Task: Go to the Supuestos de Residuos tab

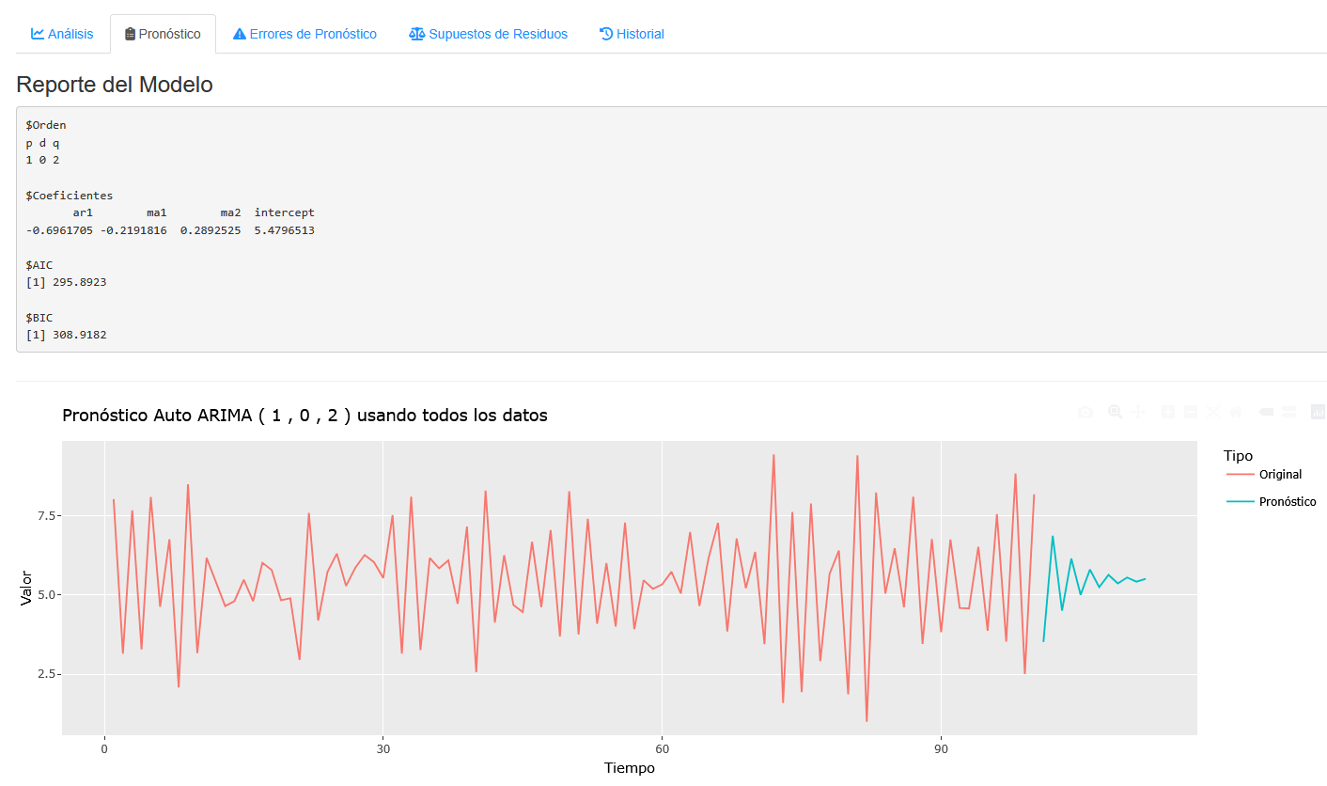Action: pos(488,34)
